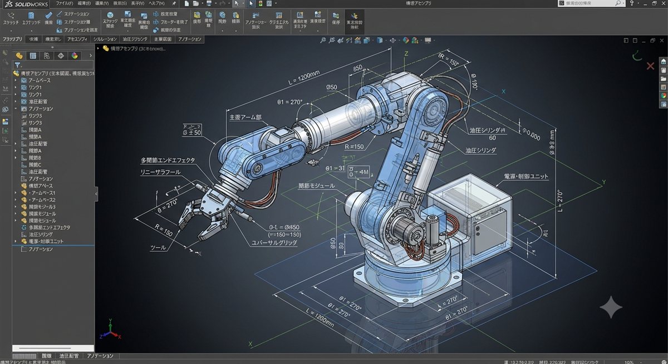Expand the アームベース2 component node
Viewport: 668px width, 364px height.
point(16,200)
